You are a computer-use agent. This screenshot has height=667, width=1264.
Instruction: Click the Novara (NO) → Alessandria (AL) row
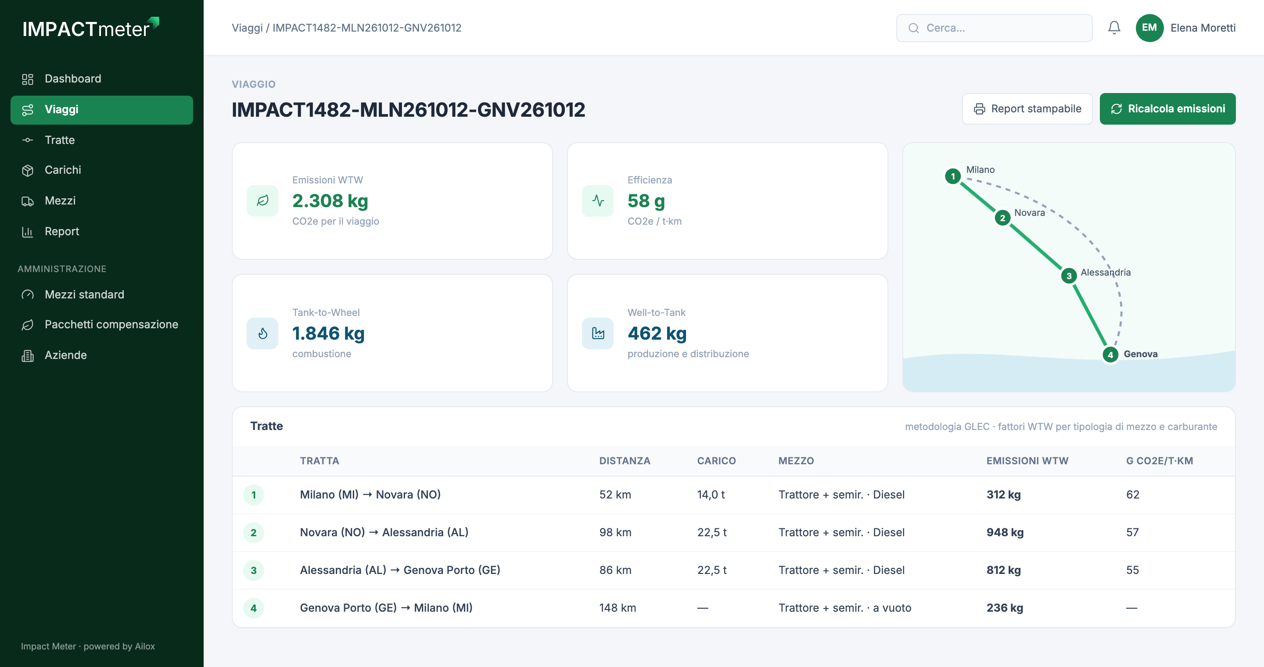pos(733,533)
